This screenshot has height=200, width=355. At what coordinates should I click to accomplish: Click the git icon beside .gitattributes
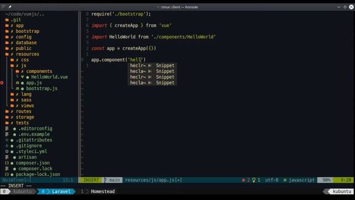pyautogui.click(x=7, y=140)
